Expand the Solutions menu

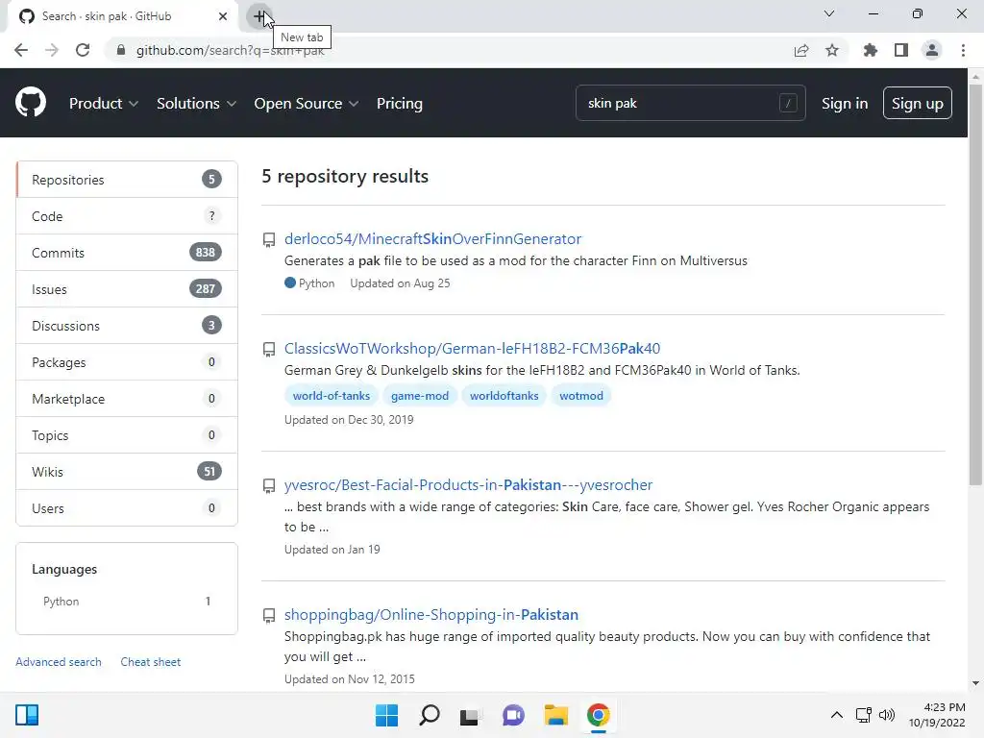196,104
